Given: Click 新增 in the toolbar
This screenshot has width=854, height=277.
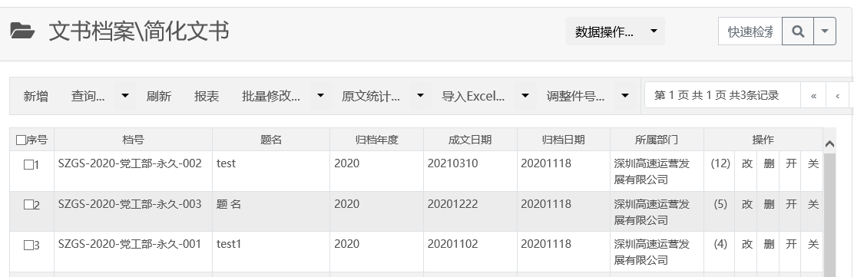Looking at the screenshot, I should coord(35,97).
